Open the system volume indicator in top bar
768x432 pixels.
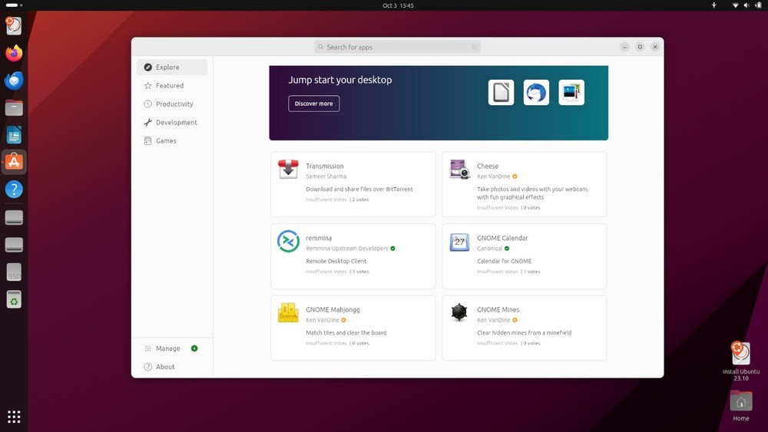tap(746, 5)
